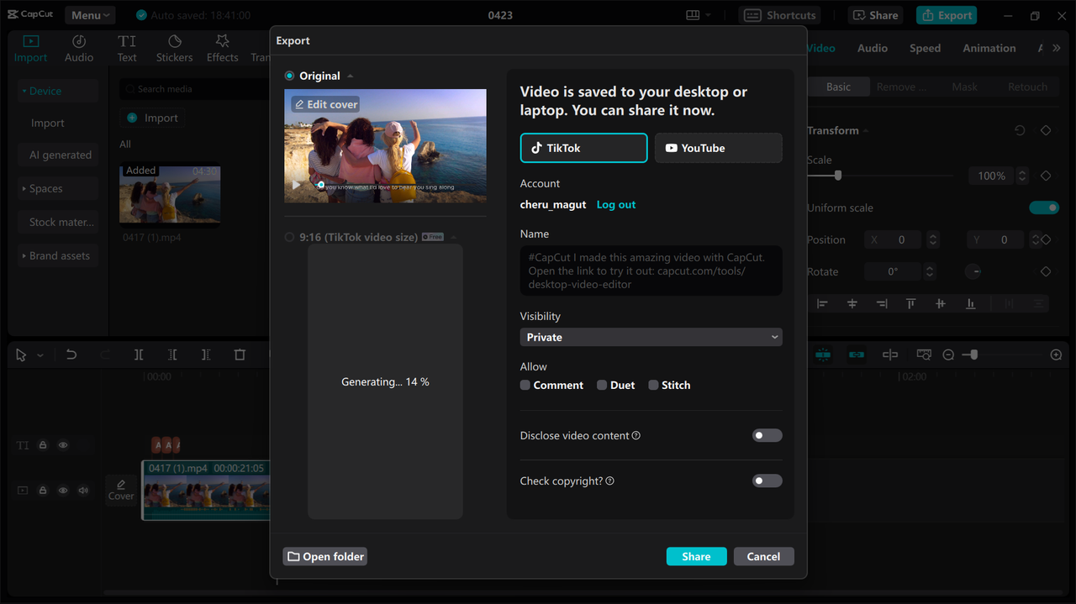Check the Duet allow checkbox
The height and width of the screenshot is (604, 1076).
602,385
